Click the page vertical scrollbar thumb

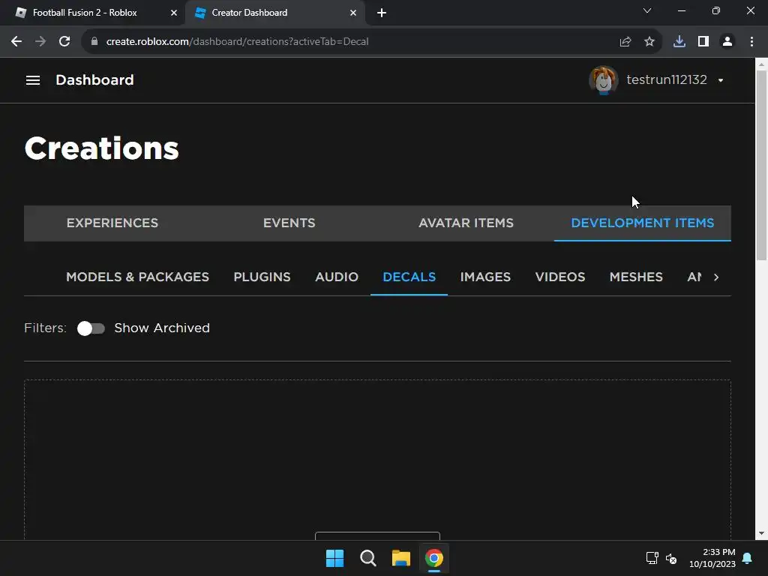point(762,166)
